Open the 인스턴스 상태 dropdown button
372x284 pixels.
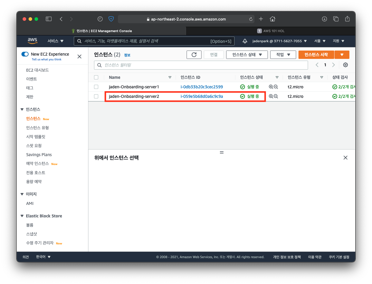point(247,55)
